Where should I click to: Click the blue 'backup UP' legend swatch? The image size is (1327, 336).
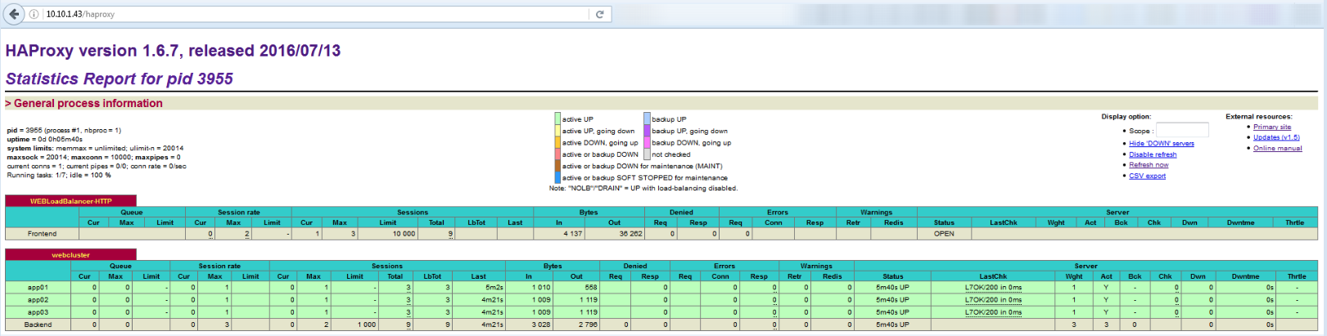(647, 119)
